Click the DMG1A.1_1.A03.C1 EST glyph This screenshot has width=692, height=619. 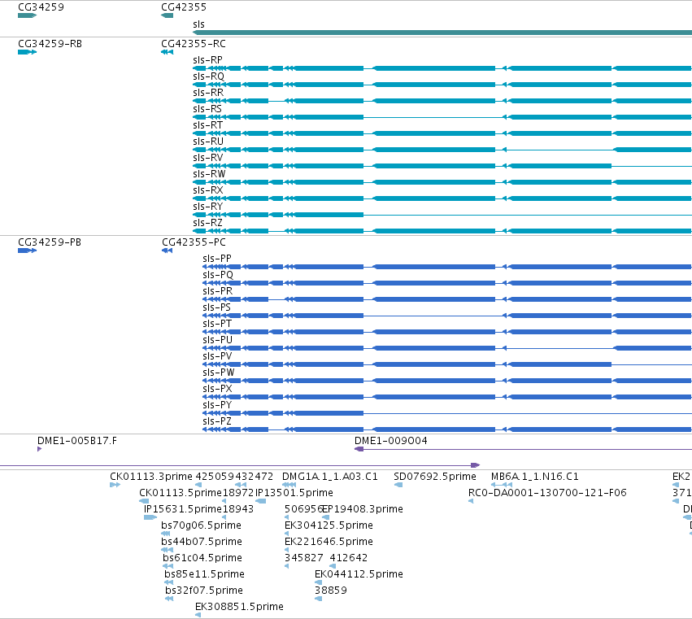289,485
